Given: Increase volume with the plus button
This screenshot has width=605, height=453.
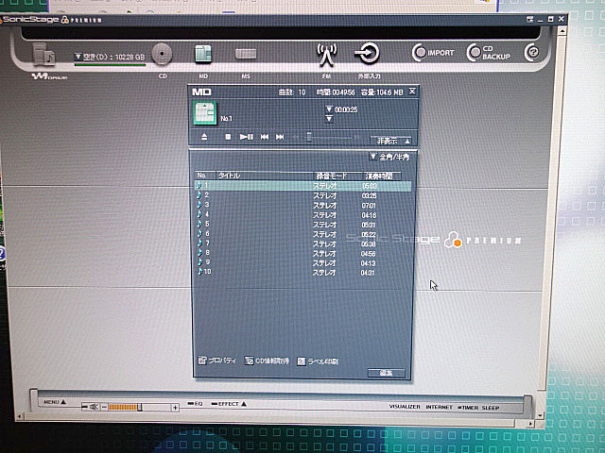Looking at the screenshot, I should click(x=175, y=407).
